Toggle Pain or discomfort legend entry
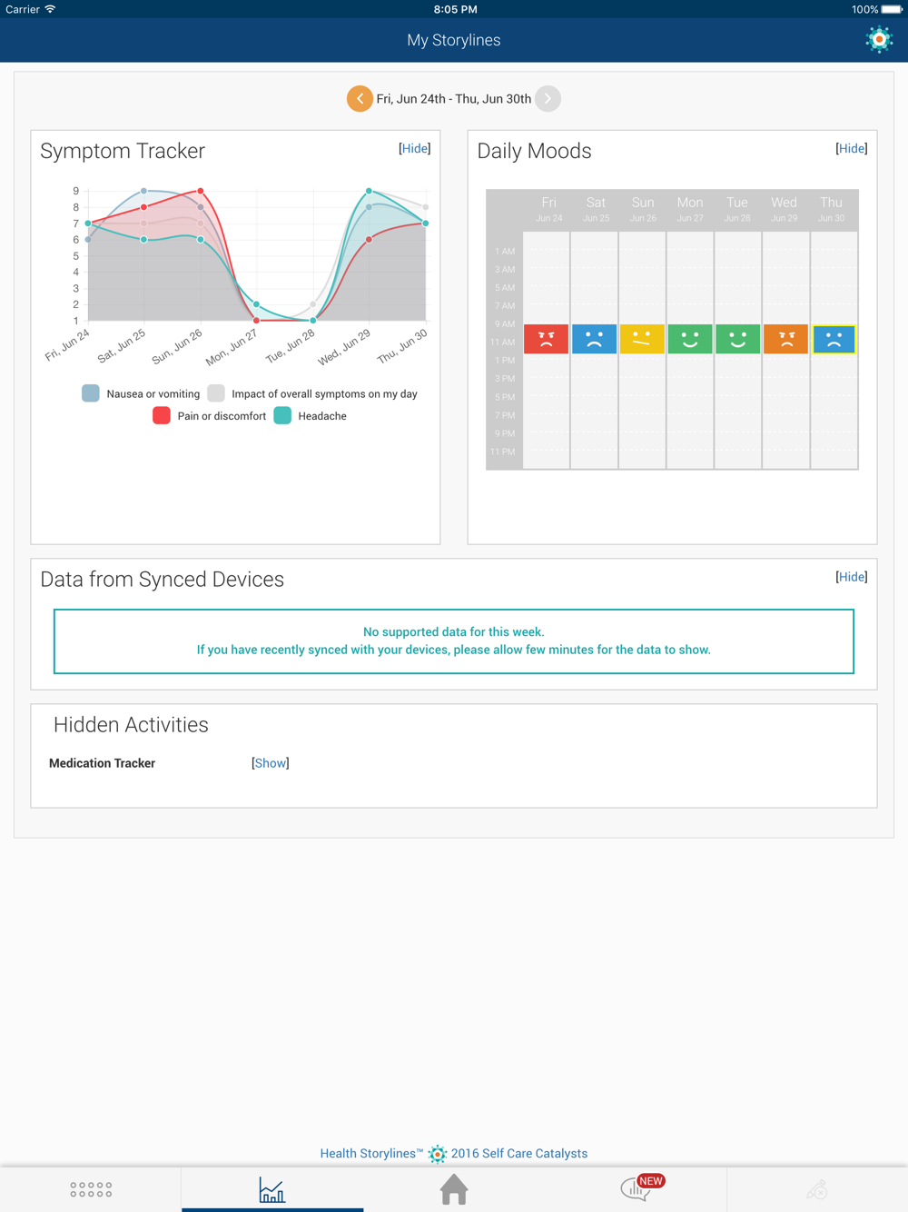The image size is (908, 1212). tap(162, 416)
